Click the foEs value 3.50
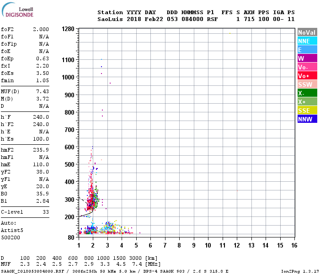 point(43,73)
